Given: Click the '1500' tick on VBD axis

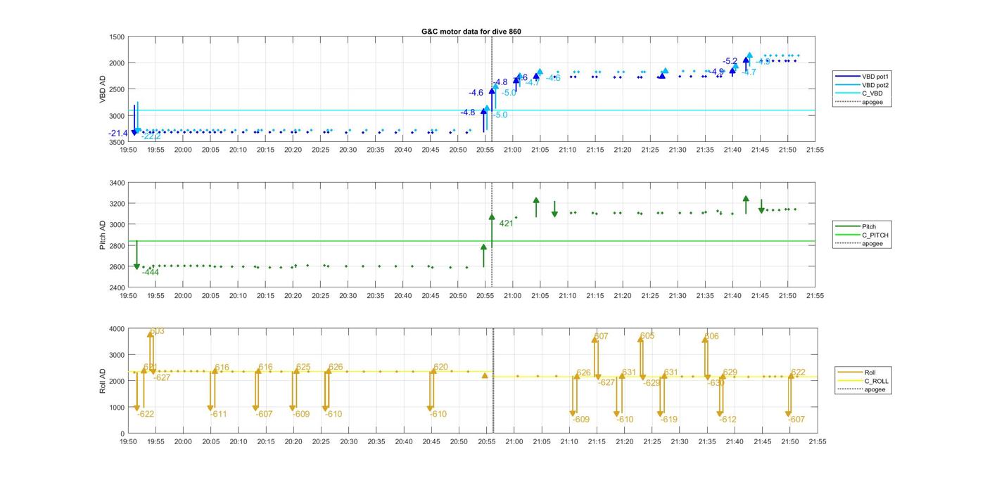Looking at the screenshot, I should [117, 37].
